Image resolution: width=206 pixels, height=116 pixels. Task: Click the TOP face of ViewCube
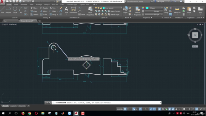[x=195, y=35]
